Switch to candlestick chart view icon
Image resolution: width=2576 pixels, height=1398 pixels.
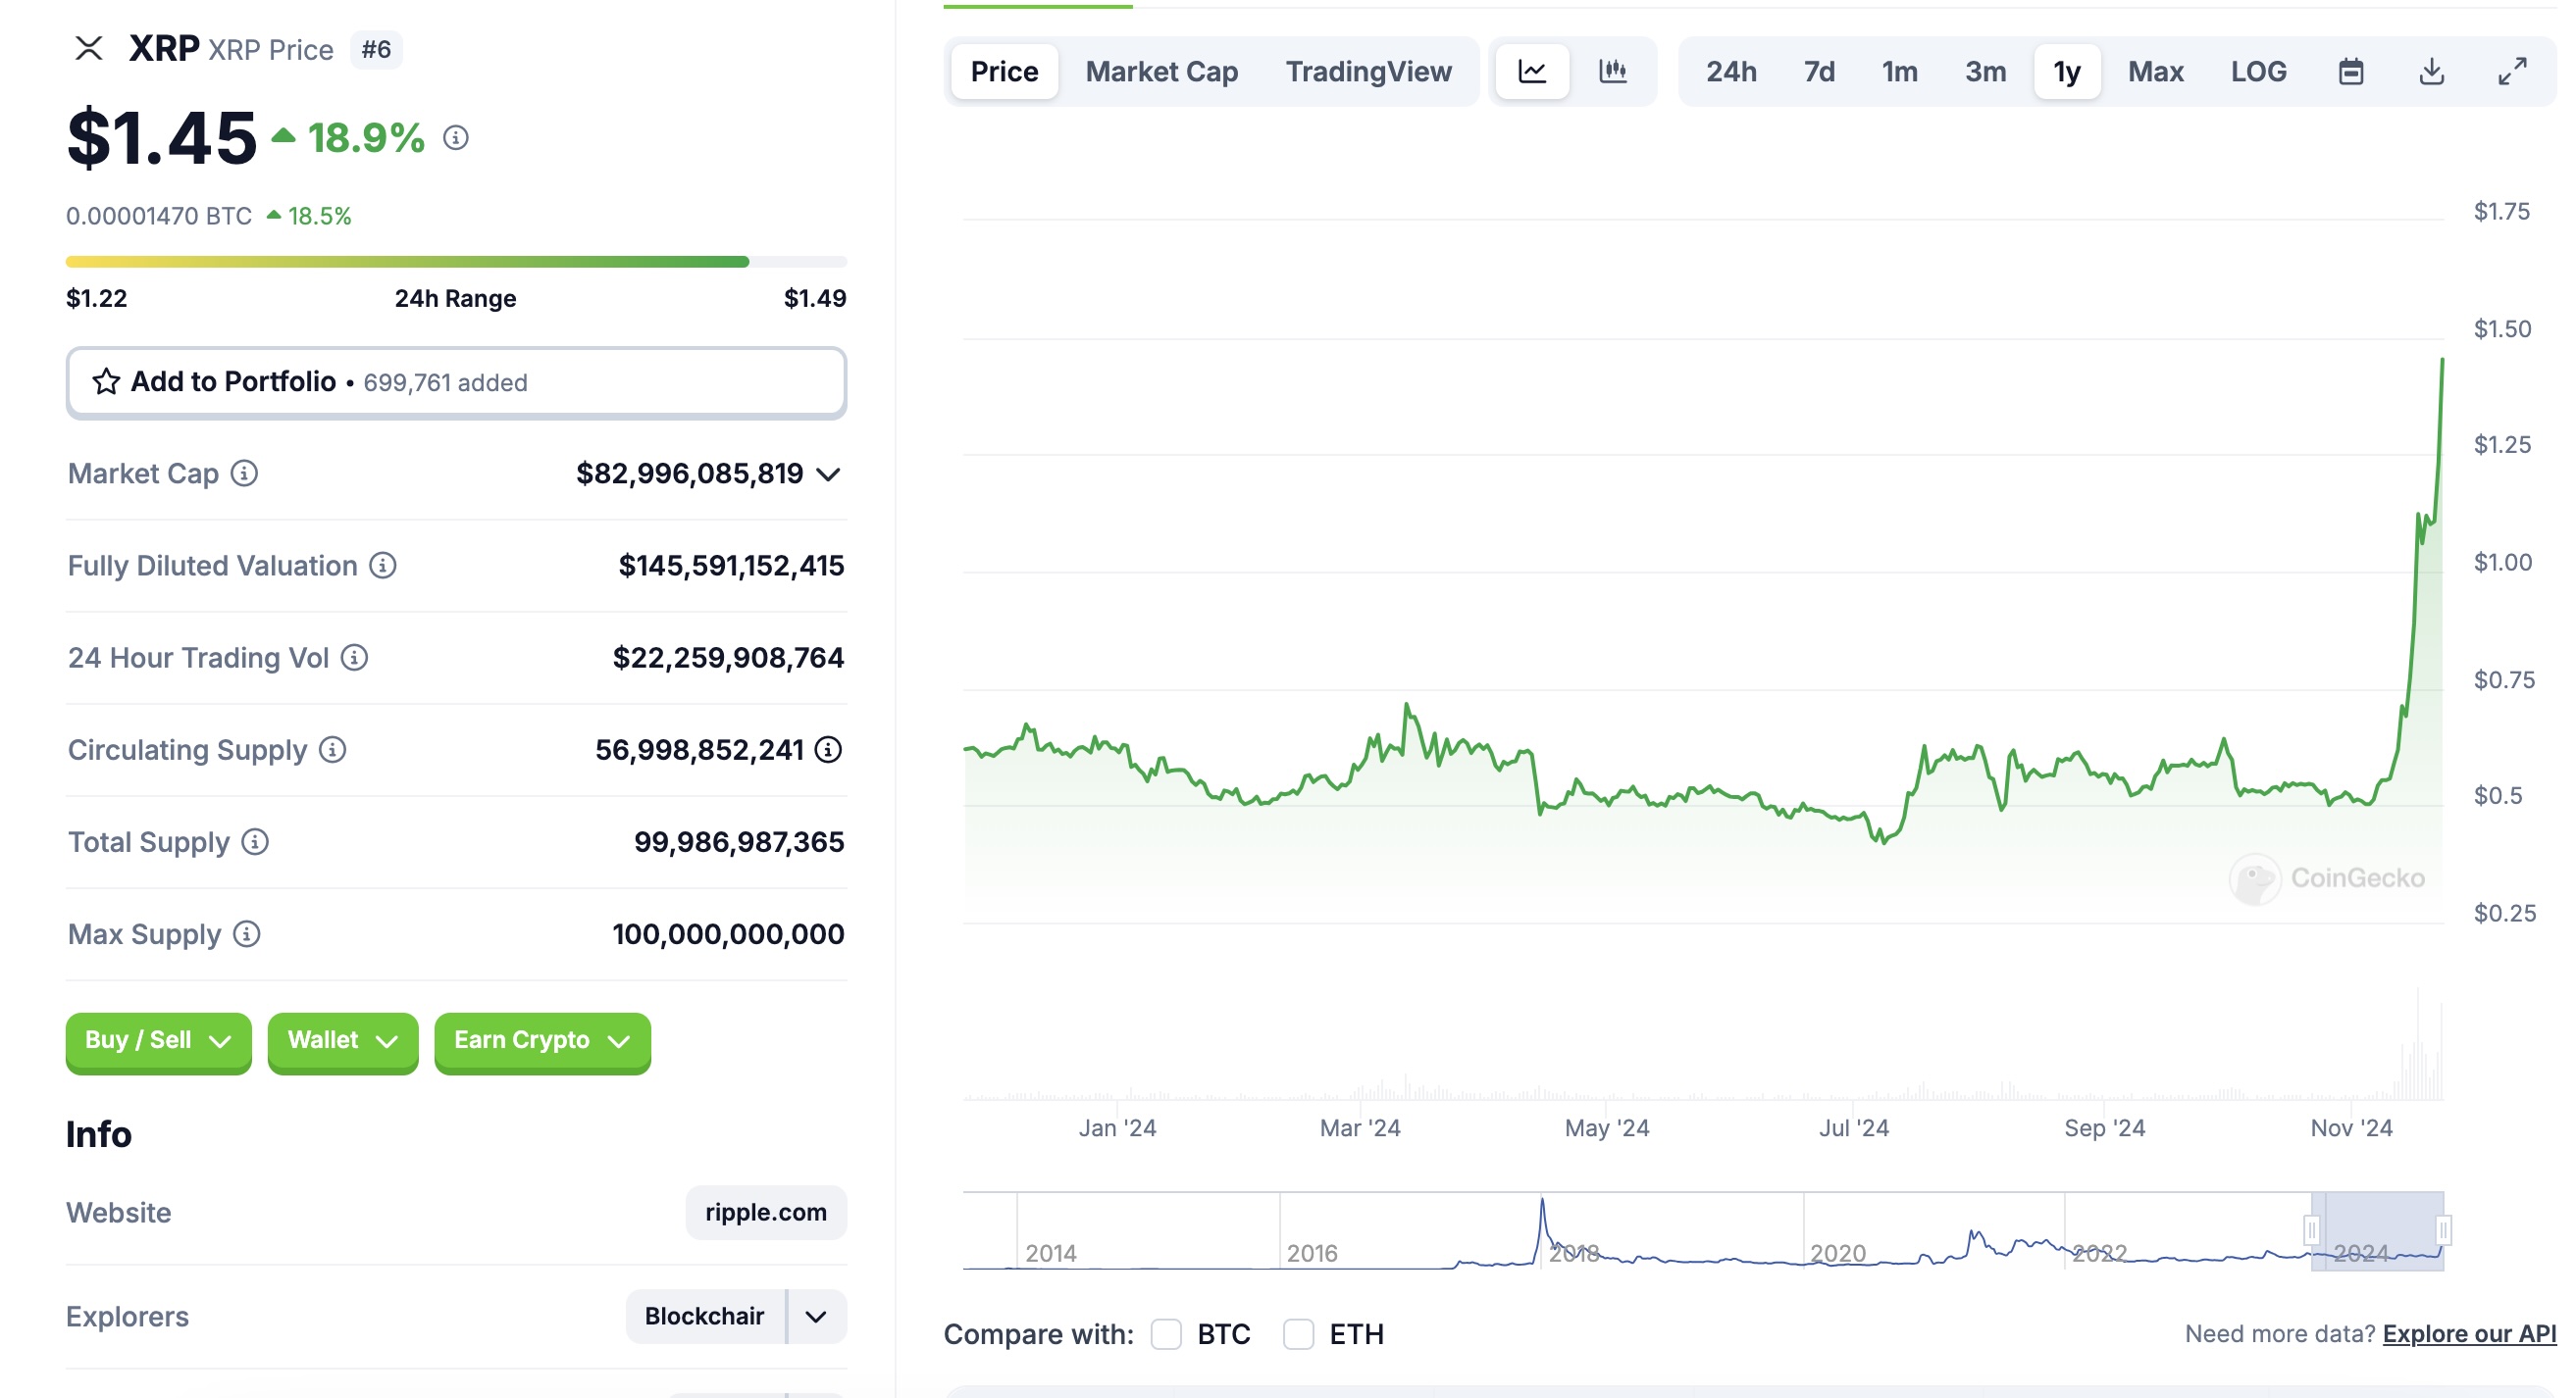coord(1613,71)
